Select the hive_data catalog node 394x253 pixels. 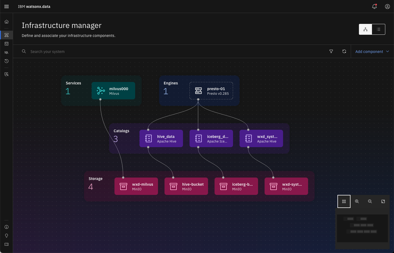161,138
